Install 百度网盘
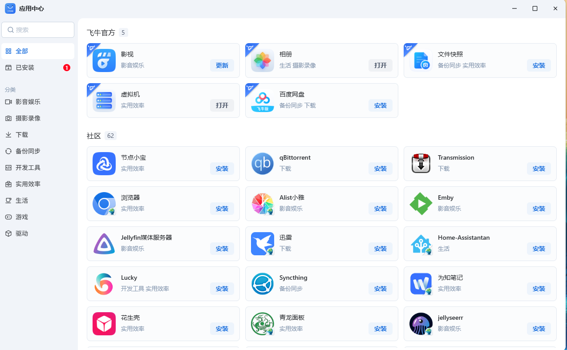567x350 pixels. click(x=381, y=105)
